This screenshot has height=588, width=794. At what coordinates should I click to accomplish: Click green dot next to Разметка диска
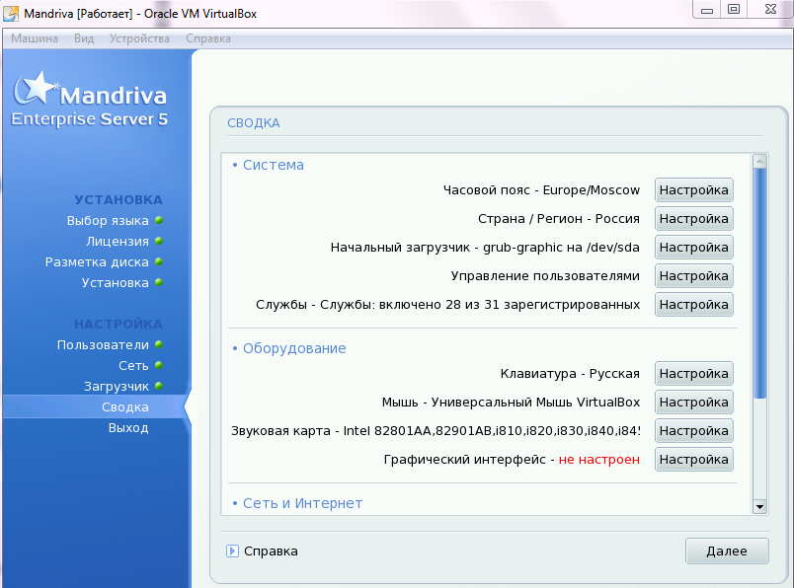(159, 261)
